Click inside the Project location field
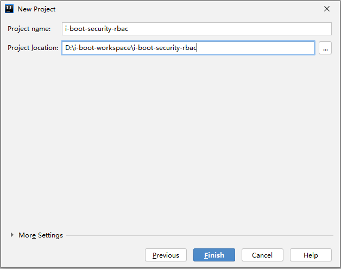 [x=255, y=48]
